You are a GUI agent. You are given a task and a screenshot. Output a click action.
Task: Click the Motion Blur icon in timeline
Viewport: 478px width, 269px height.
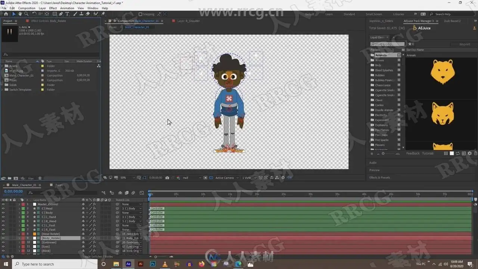click(133, 193)
